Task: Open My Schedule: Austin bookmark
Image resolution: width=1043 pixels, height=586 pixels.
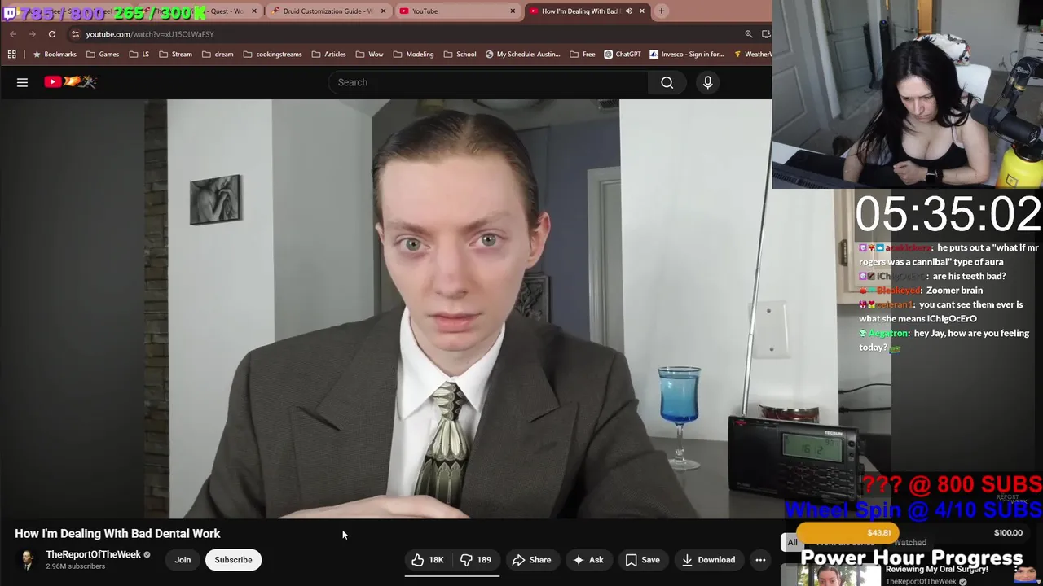Action: (522, 55)
